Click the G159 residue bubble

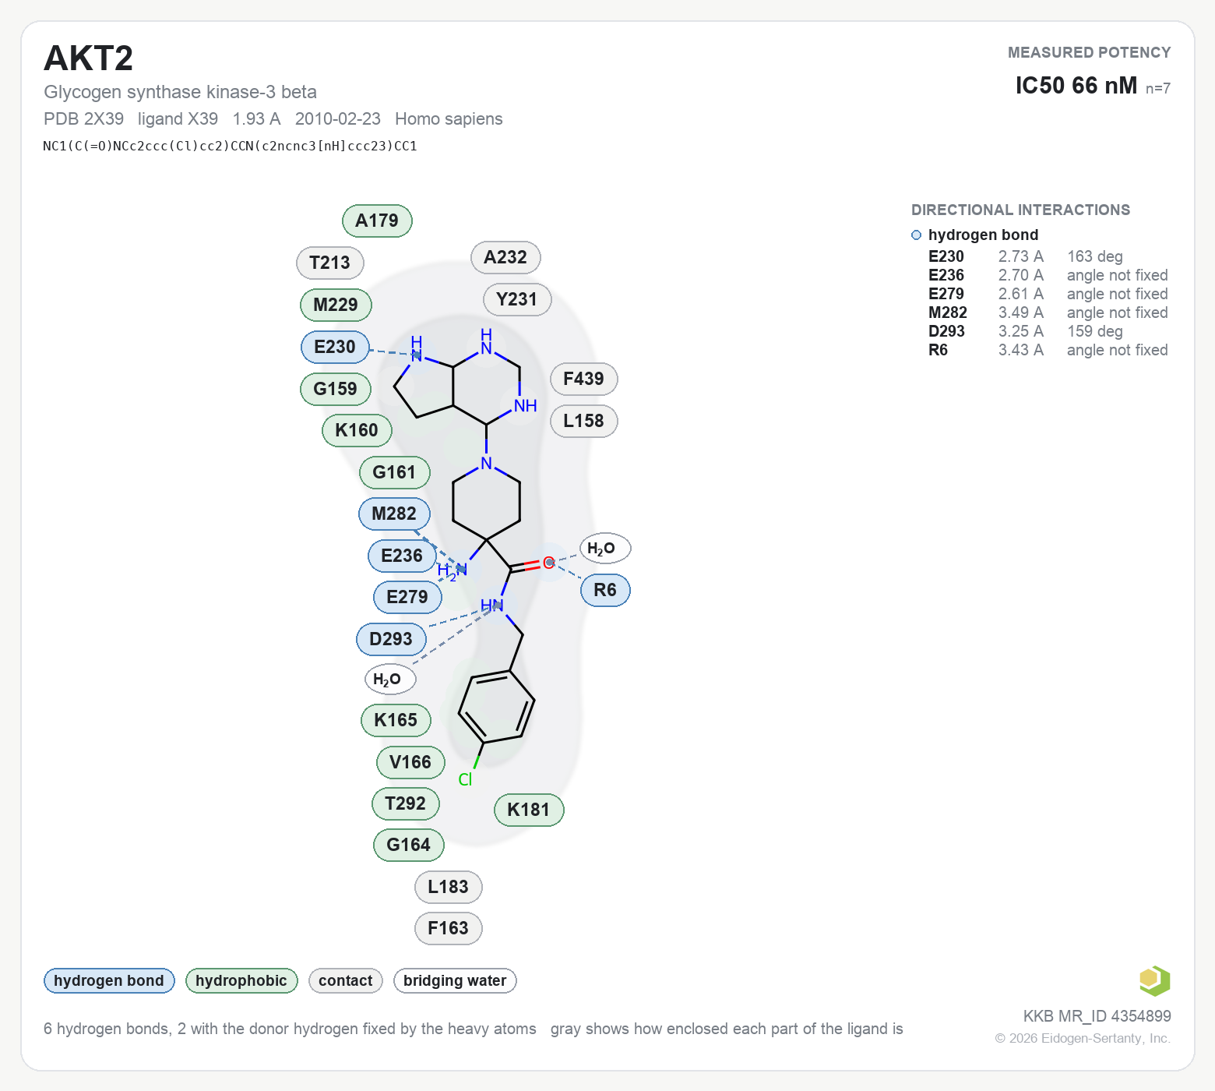pyautogui.click(x=336, y=389)
